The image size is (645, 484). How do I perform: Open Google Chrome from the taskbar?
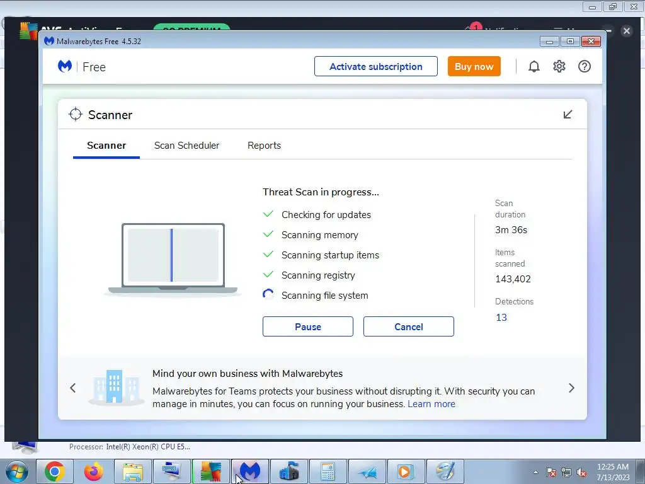pyautogui.click(x=55, y=471)
